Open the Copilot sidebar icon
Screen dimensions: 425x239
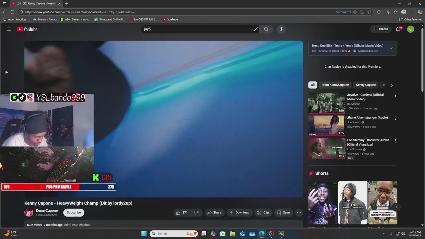420,12
